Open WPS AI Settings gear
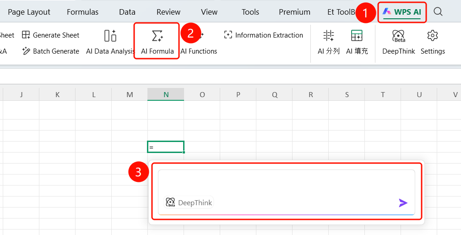The height and width of the screenshot is (235, 461). click(433, 43)
